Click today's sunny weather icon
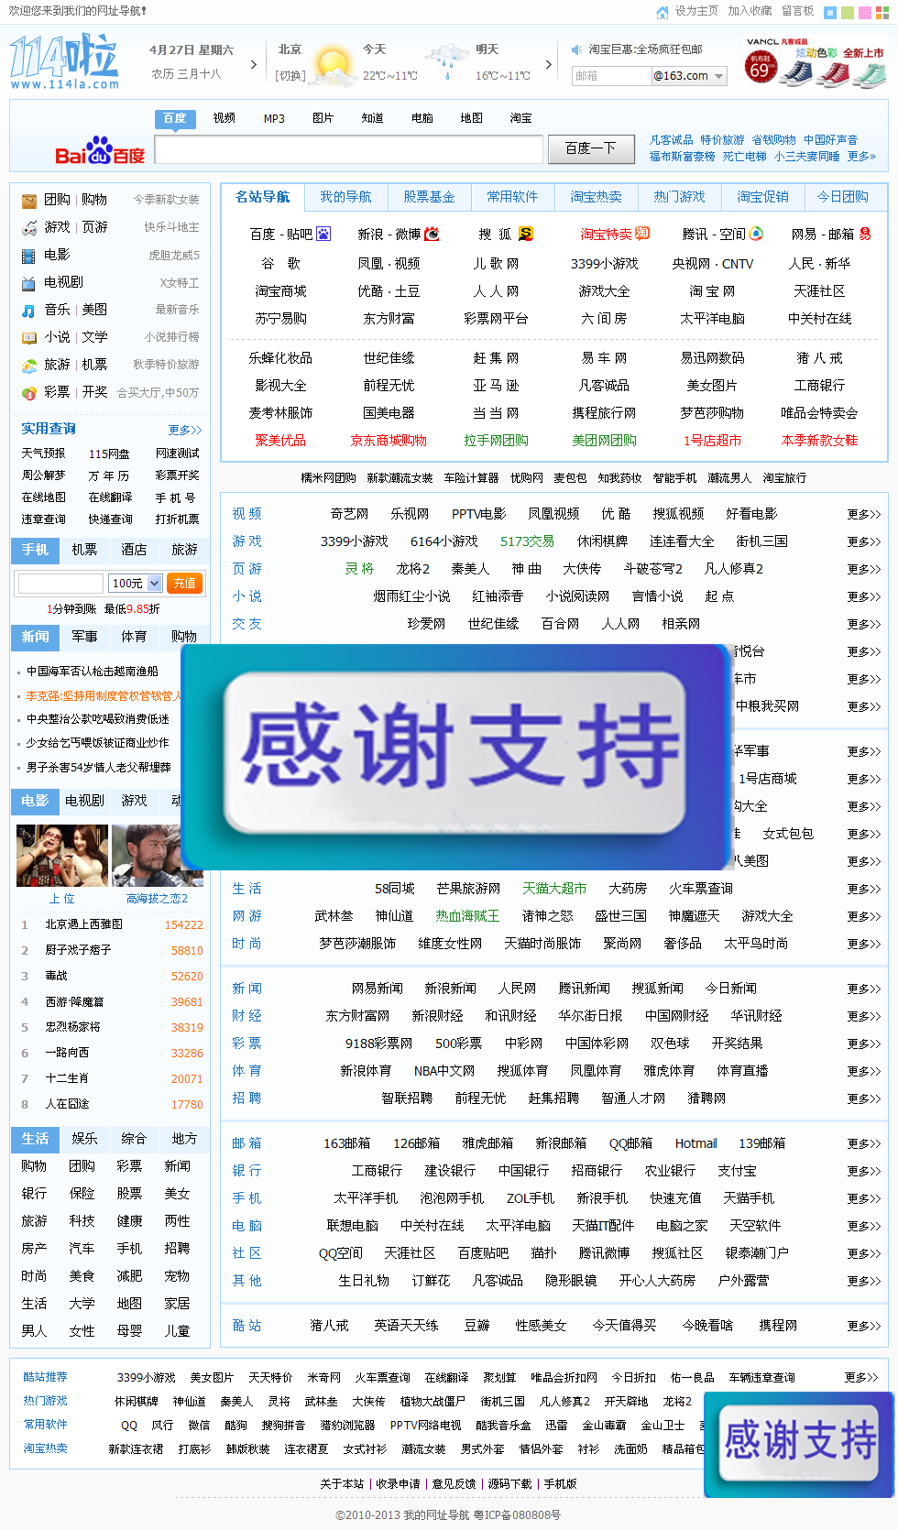This screenshot has height=1530, width=898. tap(332, 66)
